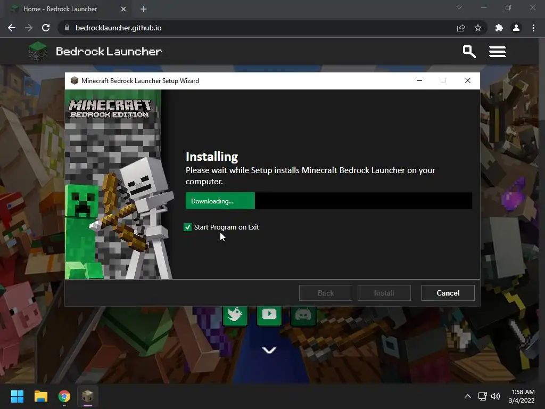Screen dimensions: 545x409
Task: Click the Back button in setup wizard
Action: coord(325,293)
